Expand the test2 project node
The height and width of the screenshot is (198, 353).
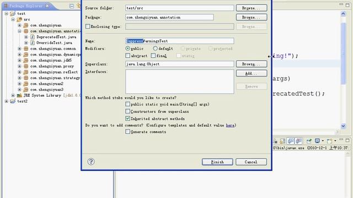(x=6, y=101)
